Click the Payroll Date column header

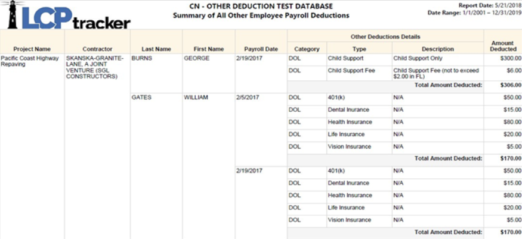pyautogui.click(x=261, y=49)
